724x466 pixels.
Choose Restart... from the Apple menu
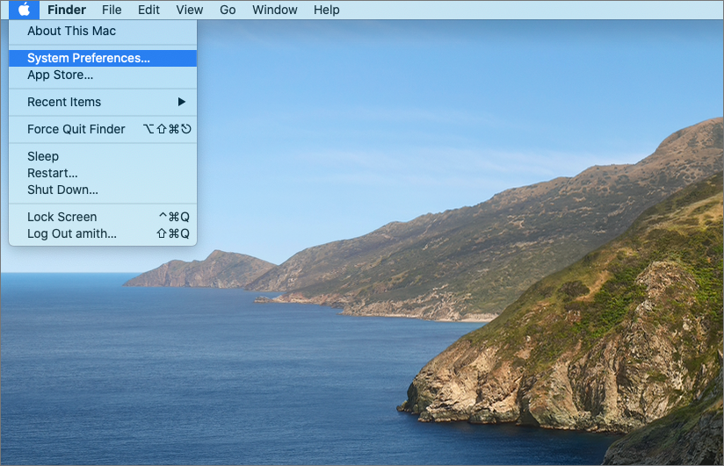tap(52, 173)
